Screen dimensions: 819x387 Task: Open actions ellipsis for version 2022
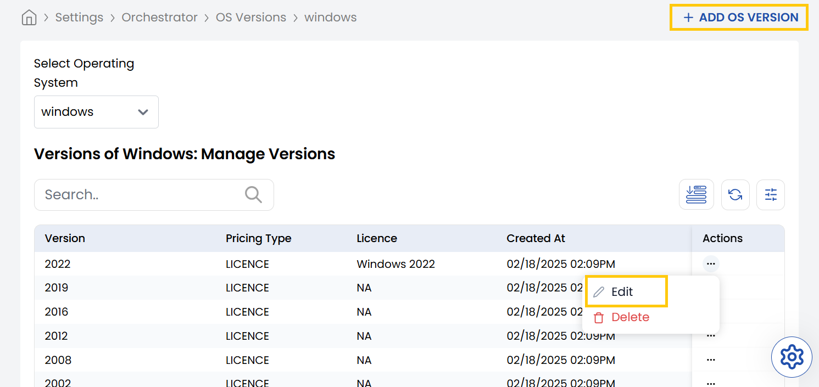click(710, 264)
